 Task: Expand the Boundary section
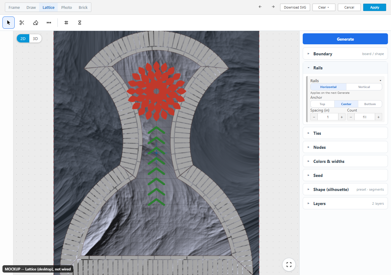click(x=345, y=54)
